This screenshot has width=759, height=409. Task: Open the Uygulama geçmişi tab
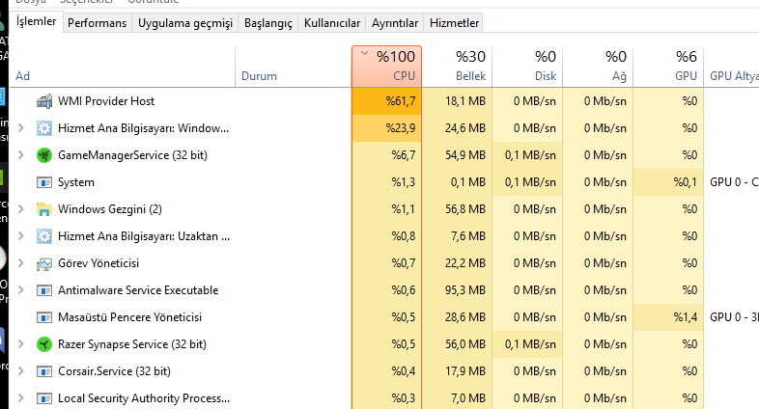pos(184,23)
